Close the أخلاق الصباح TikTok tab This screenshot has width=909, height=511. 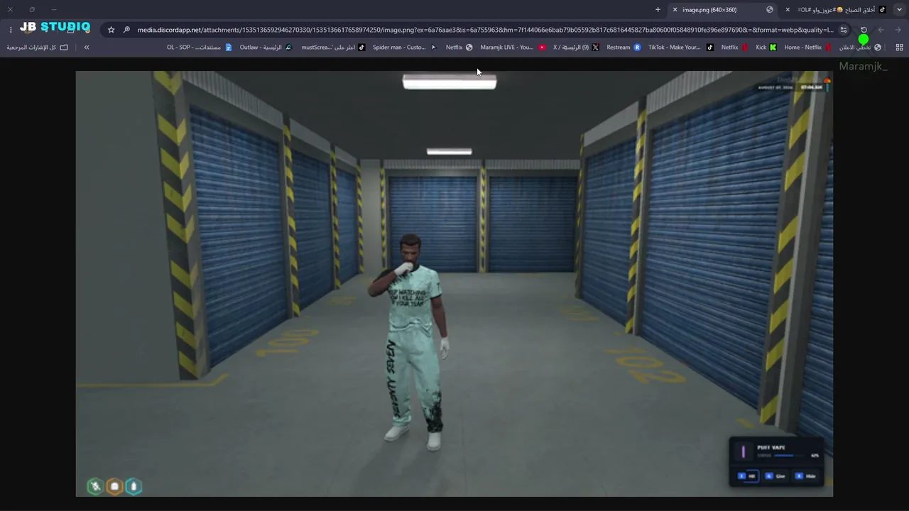(x=787, y=10)
